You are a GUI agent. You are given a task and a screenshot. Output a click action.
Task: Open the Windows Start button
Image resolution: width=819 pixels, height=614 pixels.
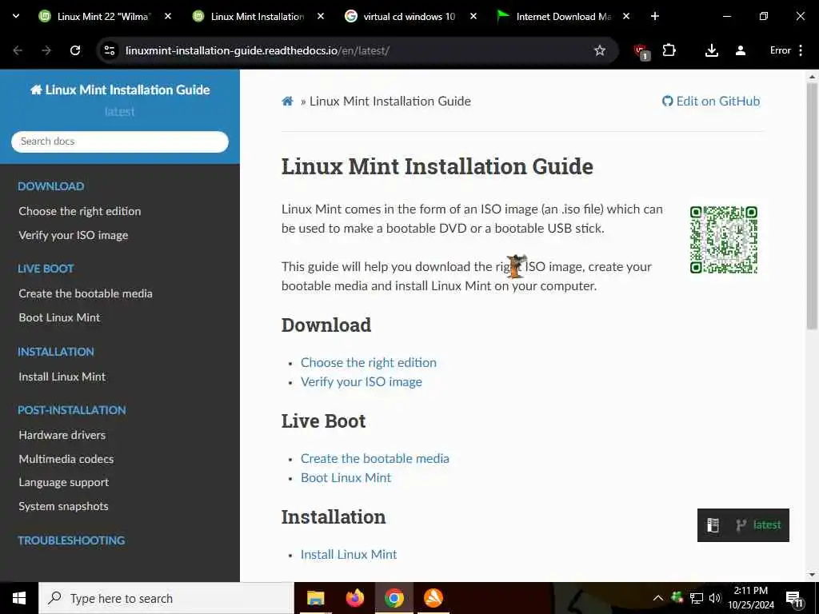(x=19, y=598)
